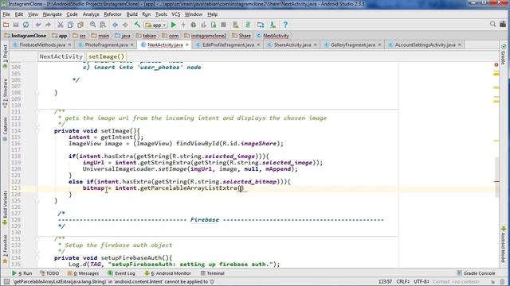Click the Attach debugger to process icon

click(x=214, y=25)
